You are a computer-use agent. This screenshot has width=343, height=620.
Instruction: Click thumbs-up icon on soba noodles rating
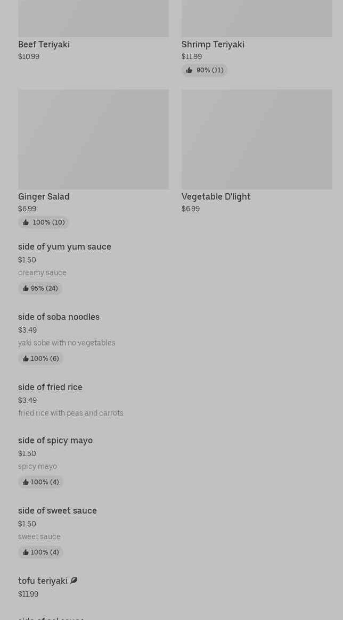[26, 359]
